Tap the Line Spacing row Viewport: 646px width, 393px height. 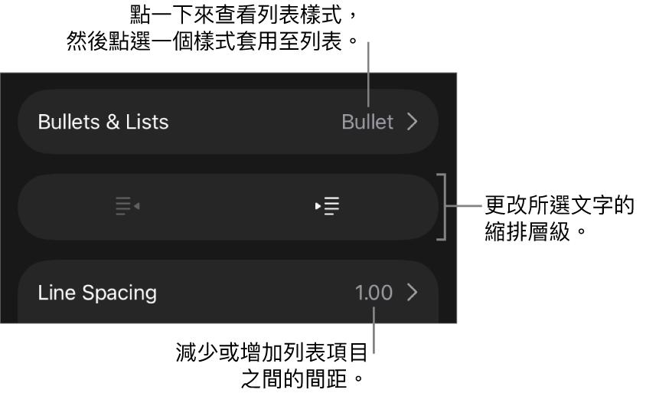[x=227, y=293]
